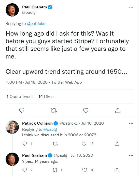Reply to Paul Graham's main tweet
Image resolution: width=140 pixels, height=177 pixels.
point(22,110)
